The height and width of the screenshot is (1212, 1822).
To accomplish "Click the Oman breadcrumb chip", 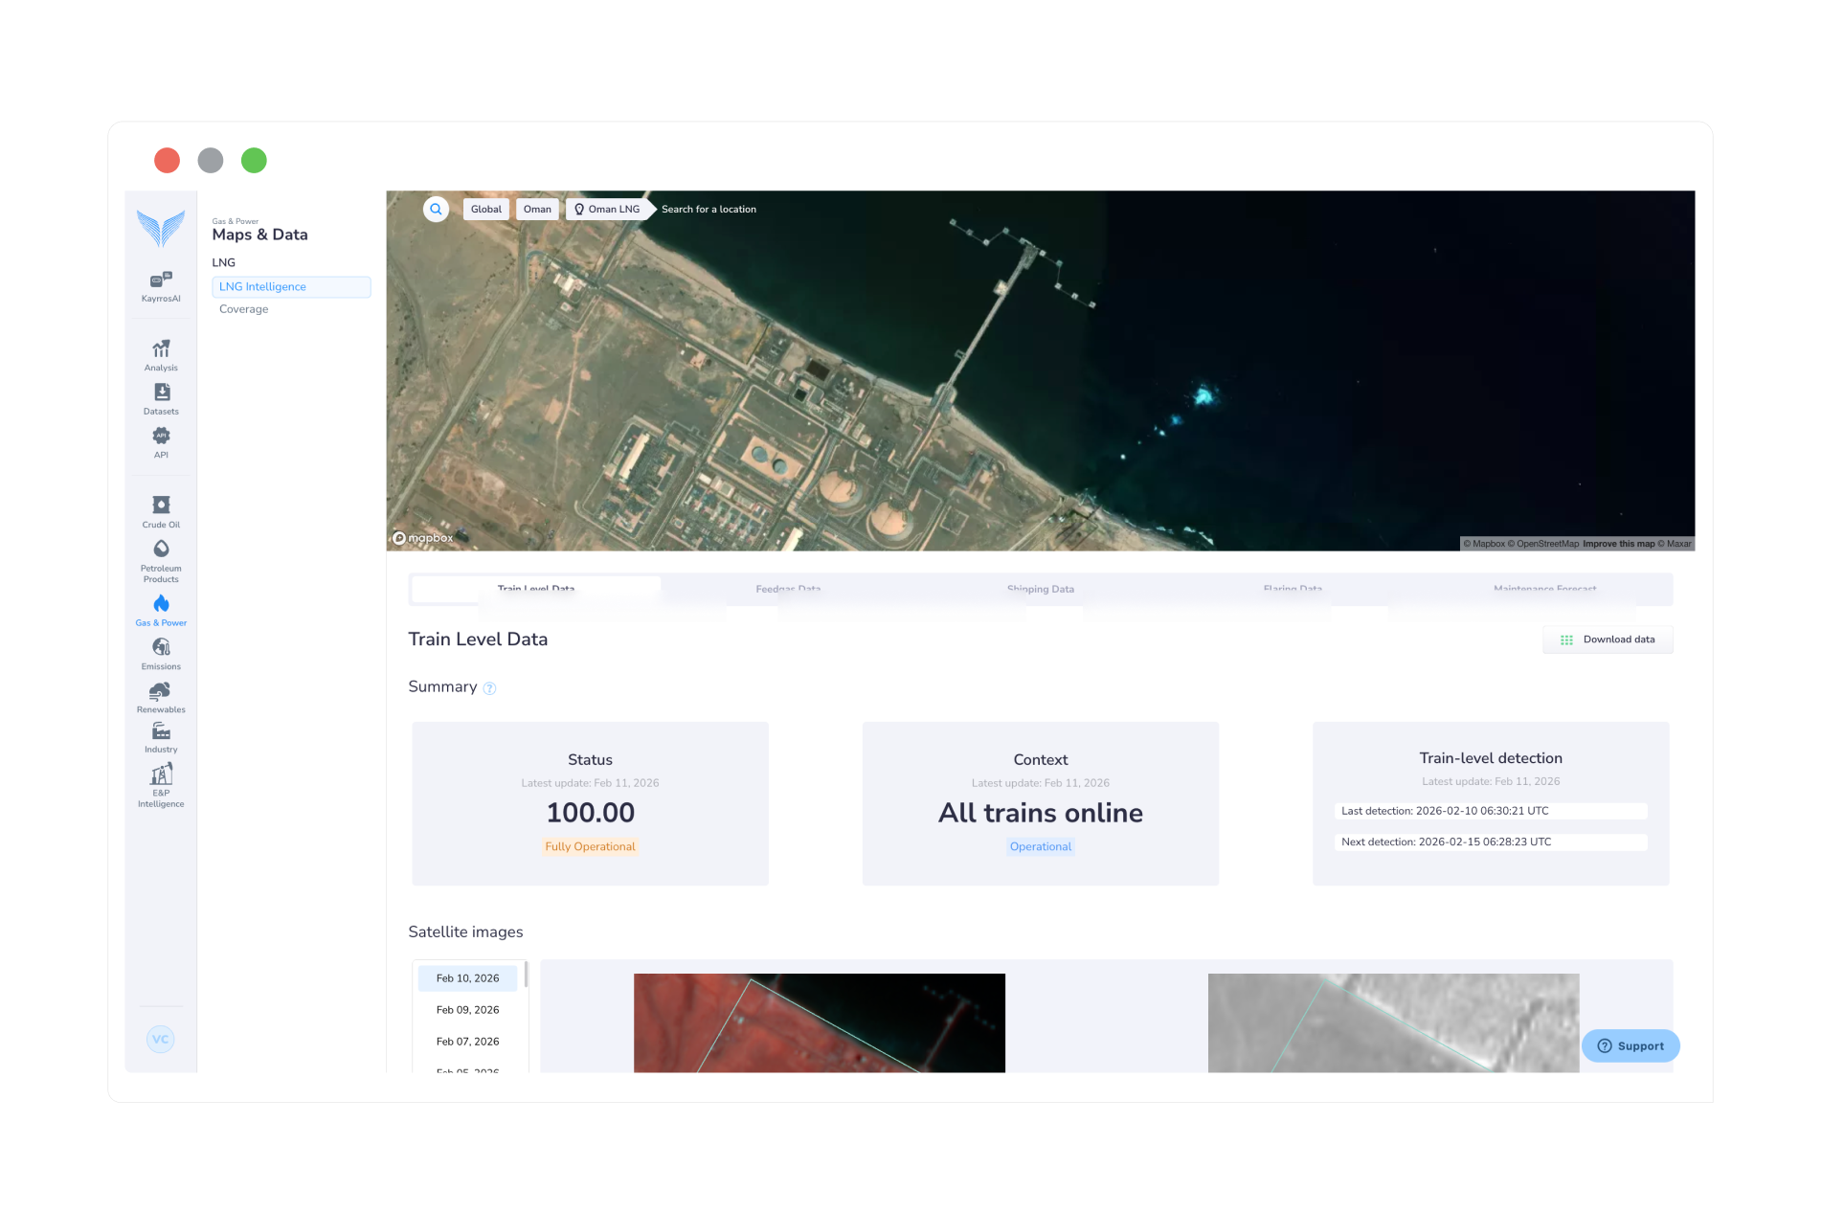I will (537, 209).
